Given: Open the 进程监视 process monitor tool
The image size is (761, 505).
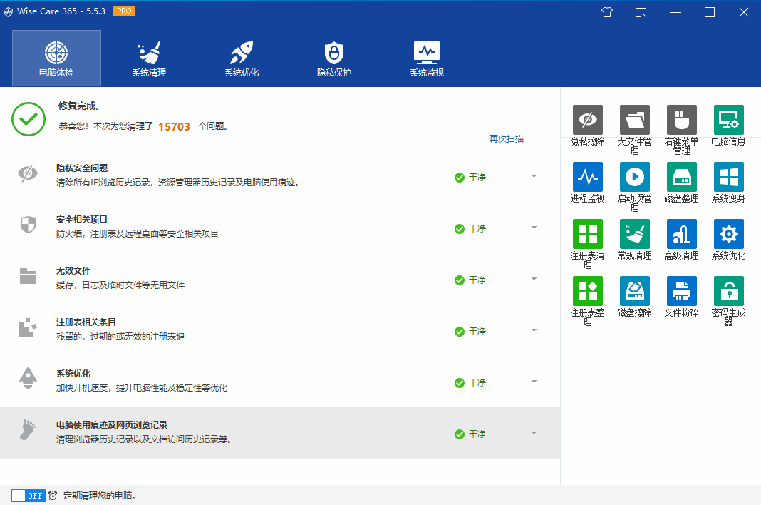Looking at the screenshot, I should point(587,177).
